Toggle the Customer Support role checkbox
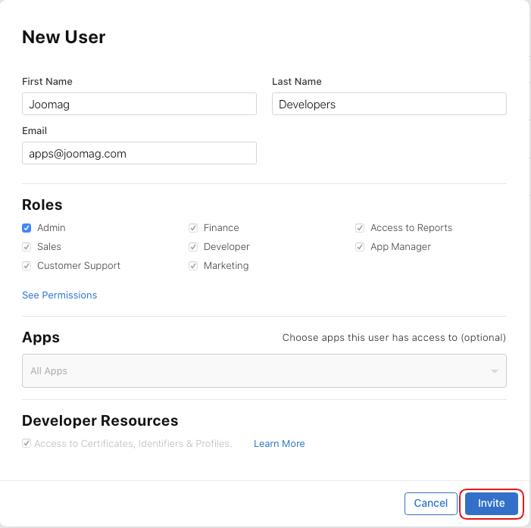Image resolution: width=531 pixels, height=528 pixels. pos(27,266)
